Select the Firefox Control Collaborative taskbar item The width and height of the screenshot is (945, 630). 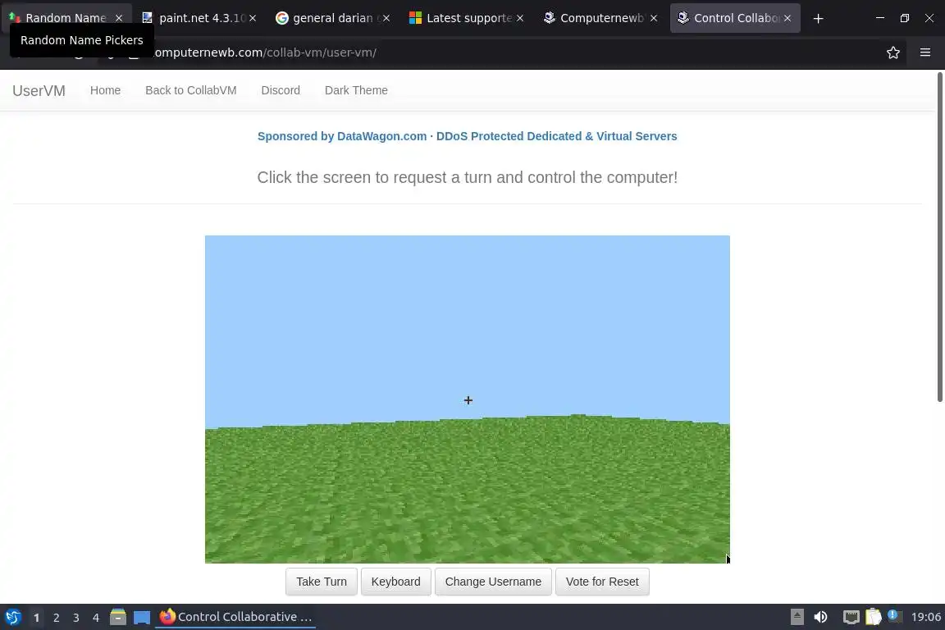pyautogui.click(x=235, y=617)
